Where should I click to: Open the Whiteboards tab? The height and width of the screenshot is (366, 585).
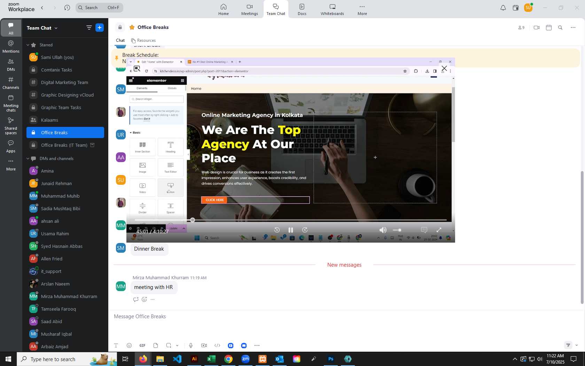(332, 9)
